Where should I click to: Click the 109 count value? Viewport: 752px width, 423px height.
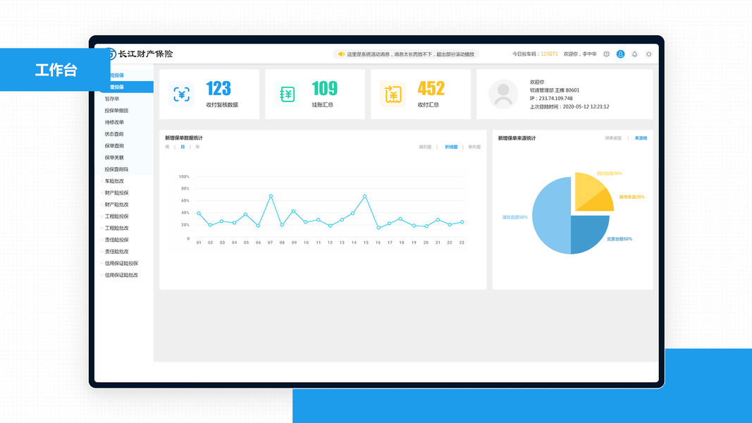coord(325,89)
